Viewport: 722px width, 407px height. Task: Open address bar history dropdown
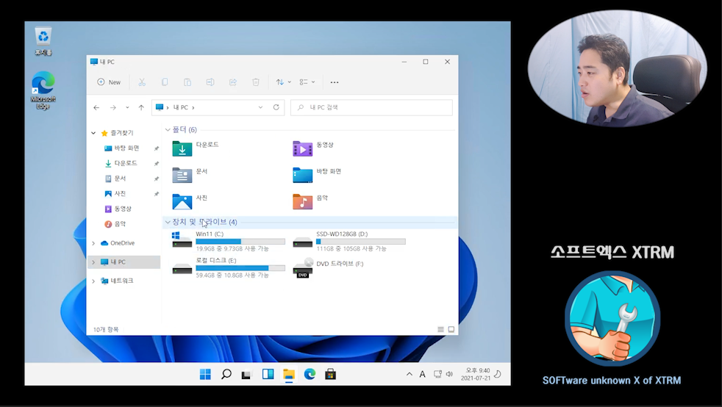click(x=260, y=107)
